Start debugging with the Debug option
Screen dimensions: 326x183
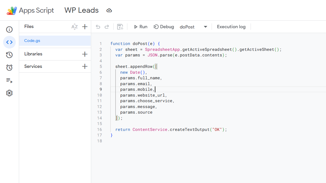click(x=164, y=27)
